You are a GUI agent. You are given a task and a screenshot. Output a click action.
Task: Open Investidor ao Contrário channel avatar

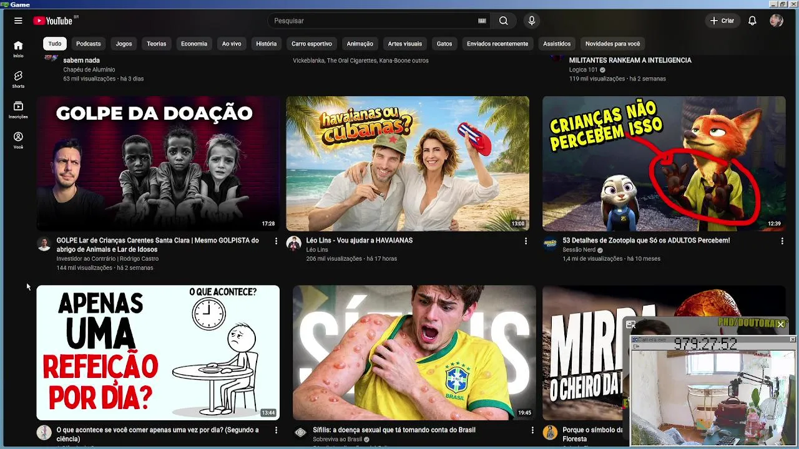(x=44, y=244)
